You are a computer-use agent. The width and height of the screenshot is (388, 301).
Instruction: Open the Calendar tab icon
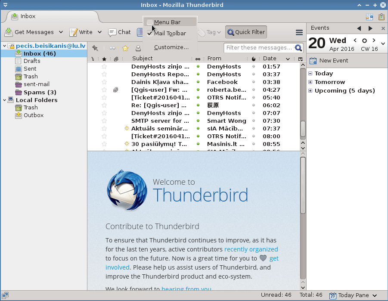point(369,17)
